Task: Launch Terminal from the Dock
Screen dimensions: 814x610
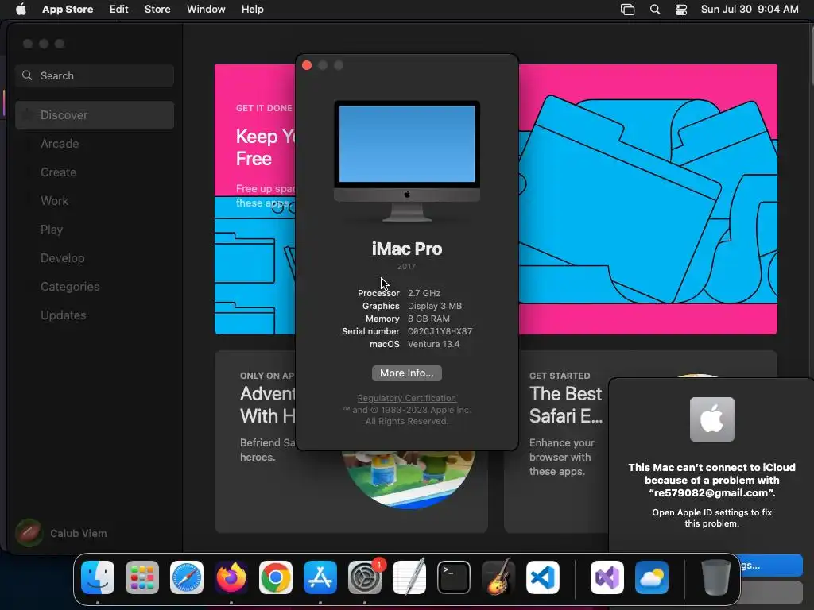Action: pos(454,577)
